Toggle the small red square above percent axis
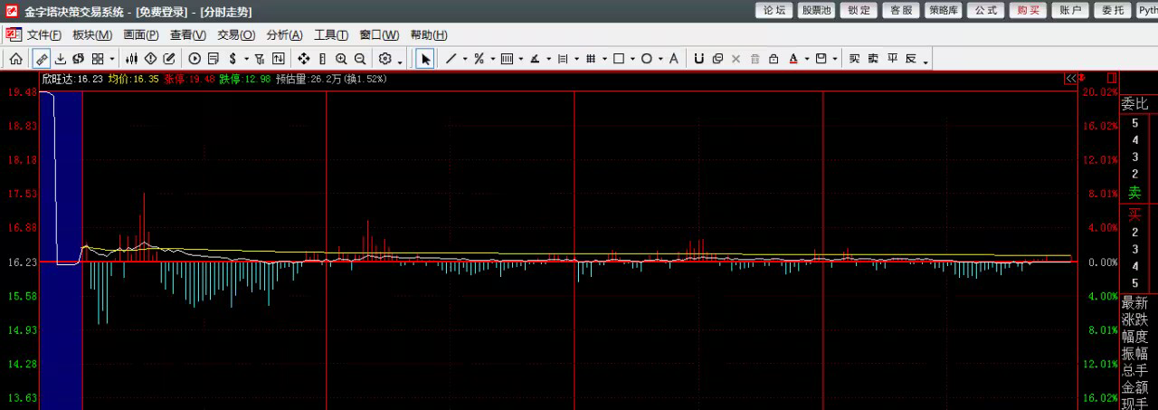 click(1111, 79)
